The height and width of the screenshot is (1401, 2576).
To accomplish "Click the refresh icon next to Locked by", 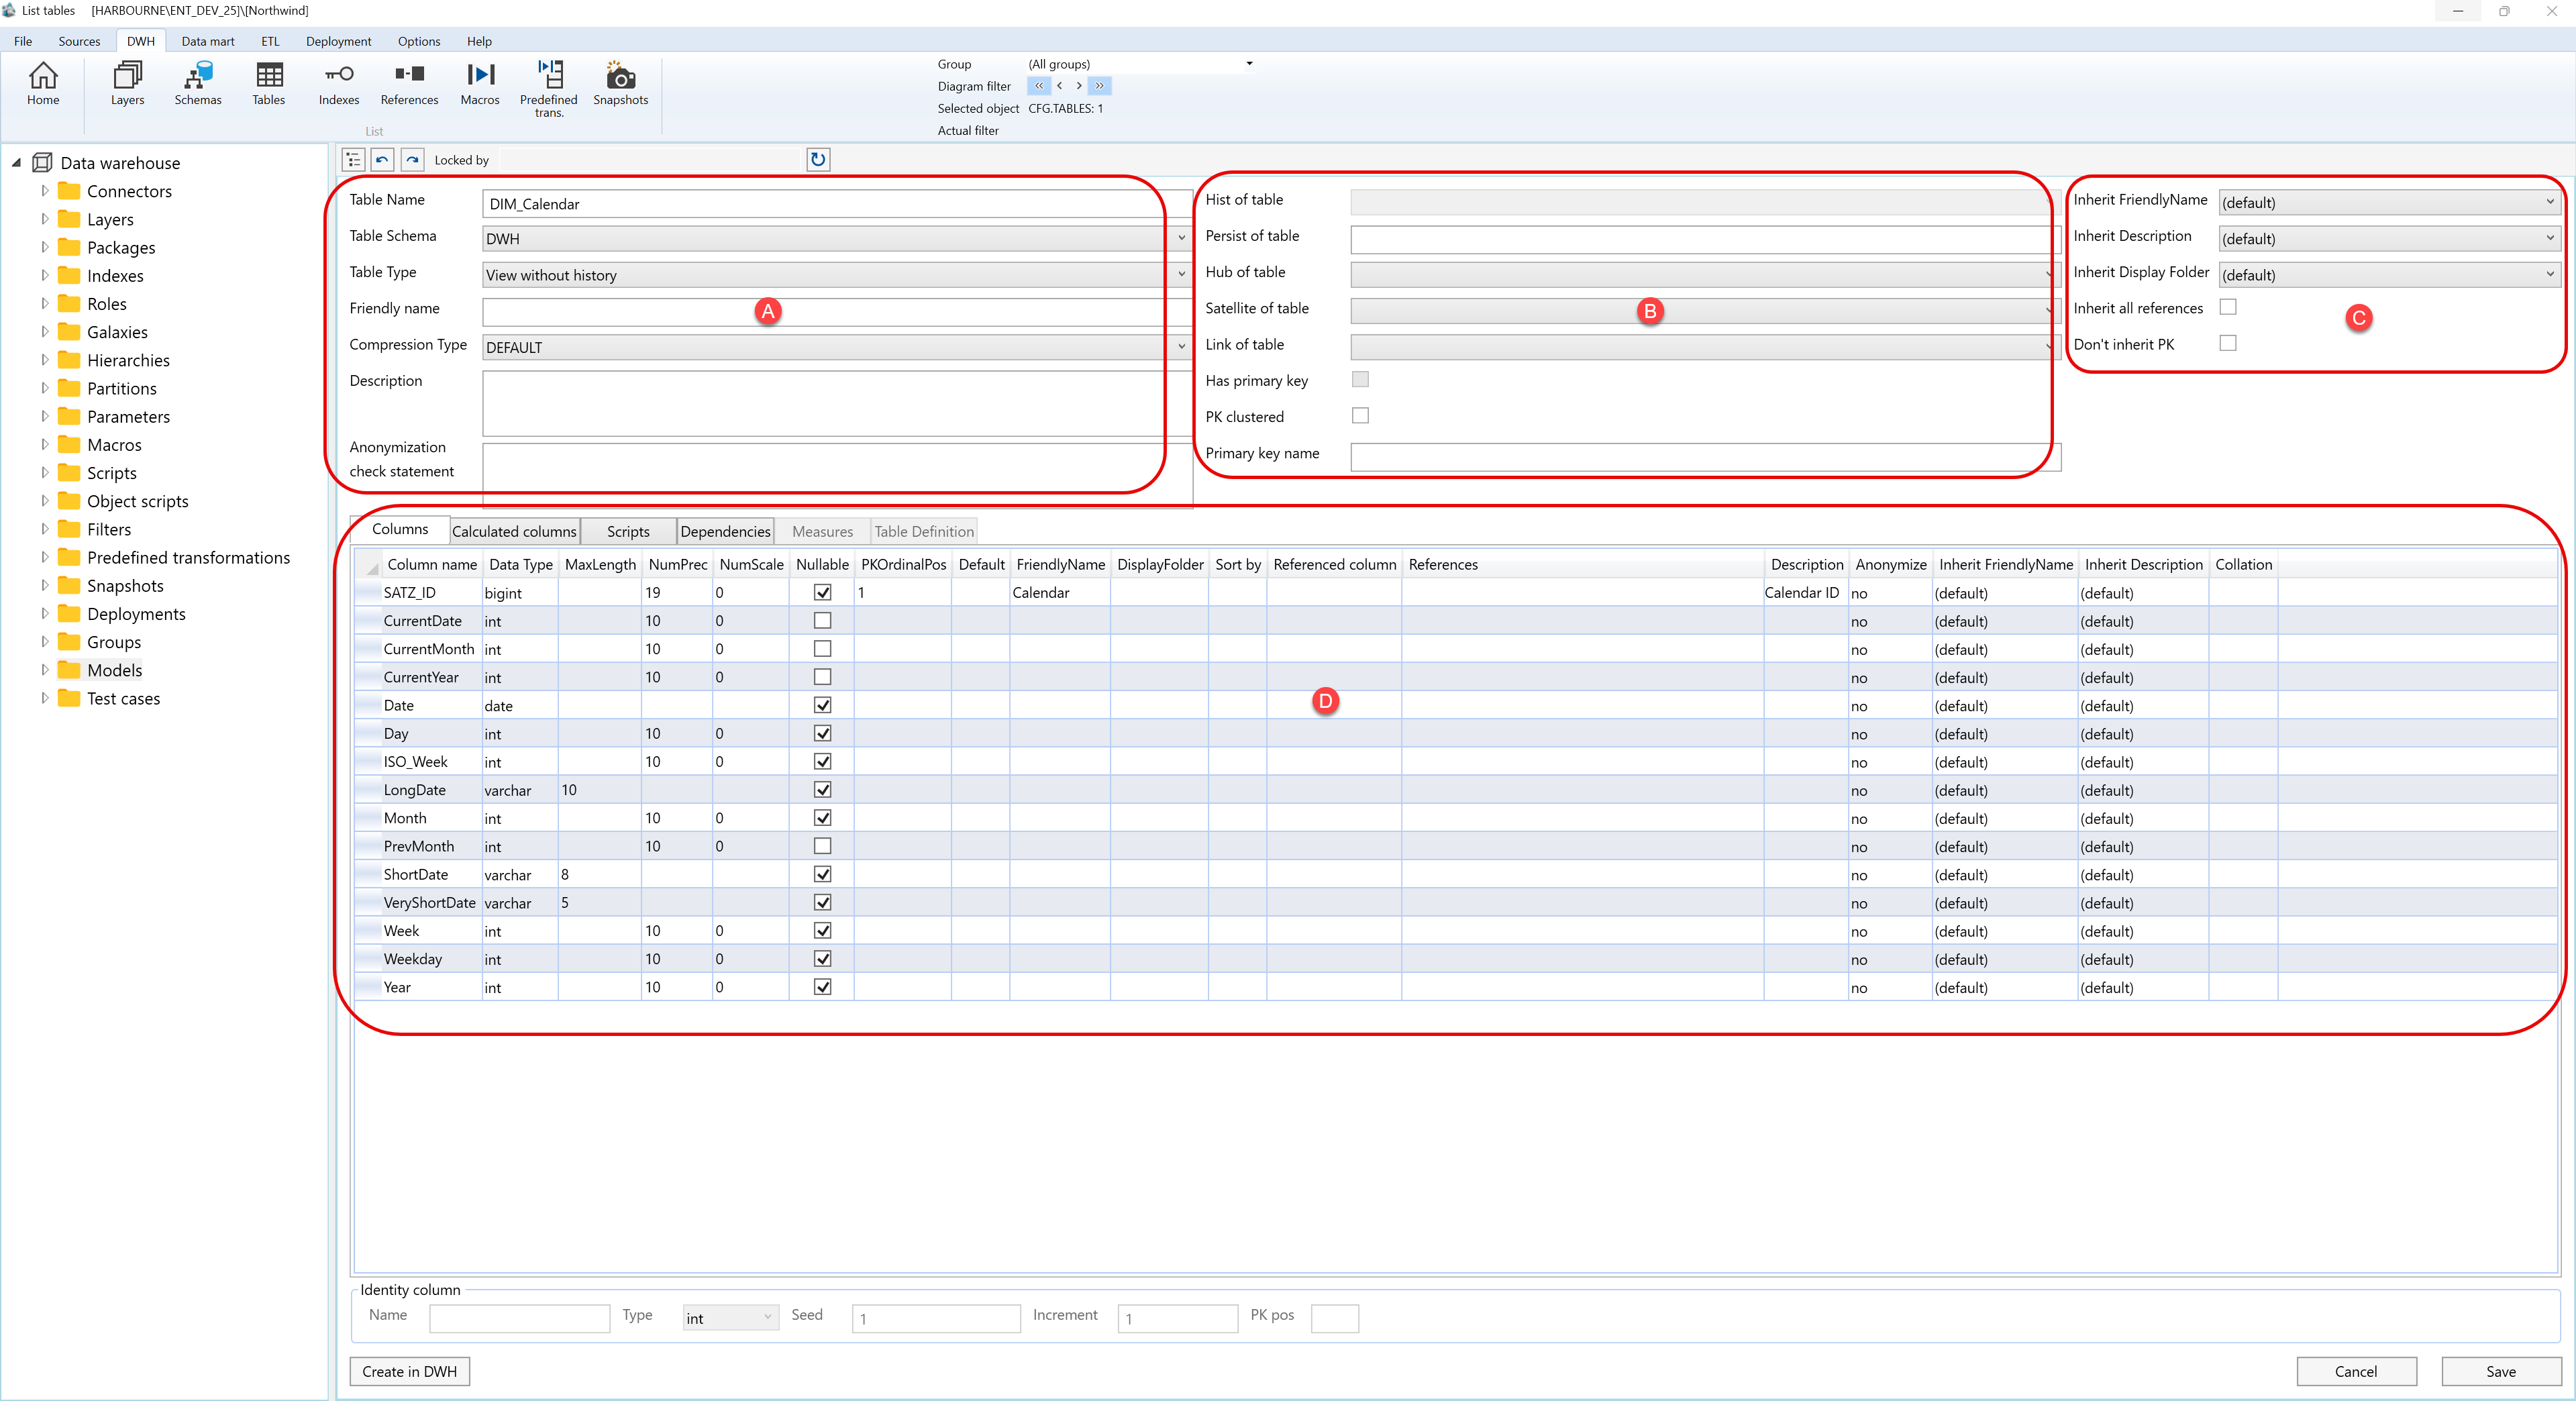I will coord(818,160).
